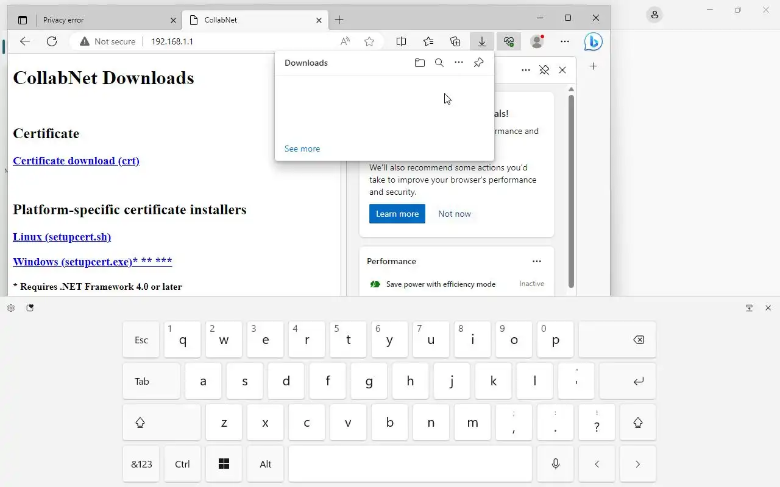Tap the Alt key
This screenshot has height=487, width=780.
(x=266, y=464)
